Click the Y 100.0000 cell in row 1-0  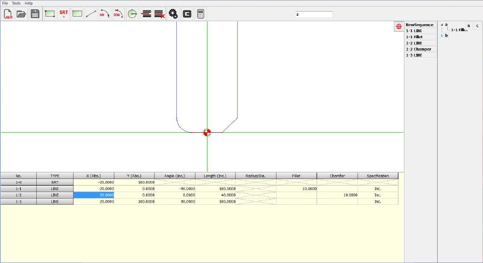pos(134,183)
